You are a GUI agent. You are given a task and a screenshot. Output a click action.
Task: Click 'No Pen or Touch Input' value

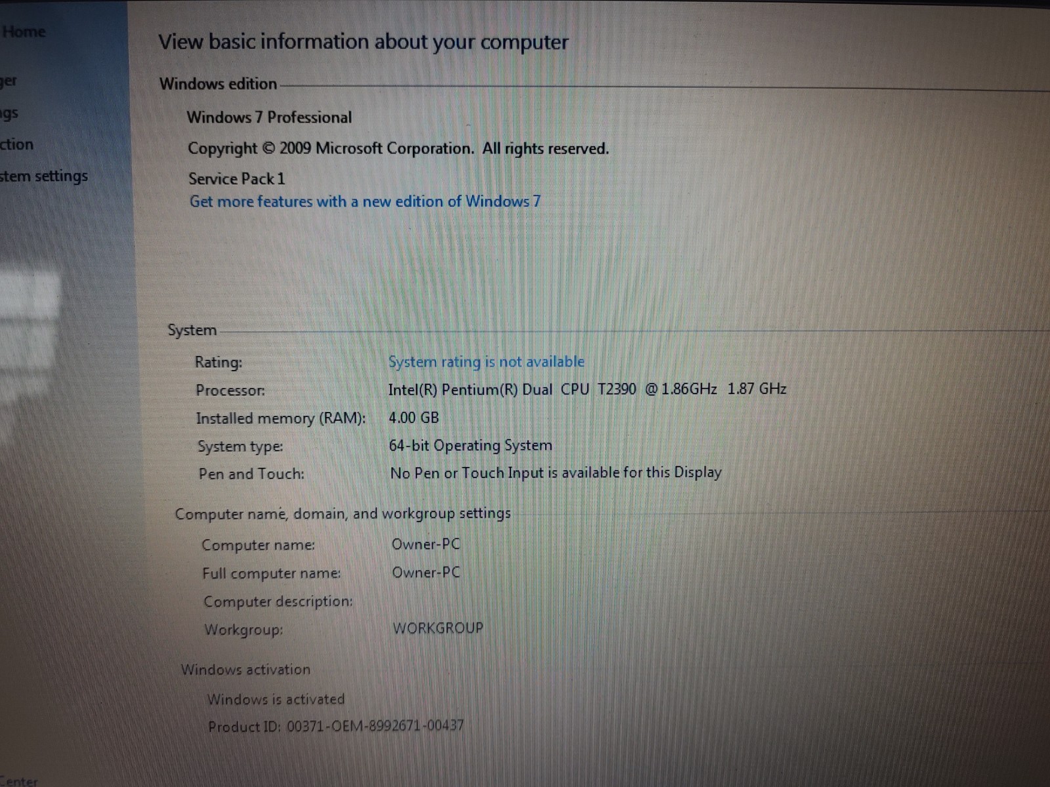click(x=556, y=473)
